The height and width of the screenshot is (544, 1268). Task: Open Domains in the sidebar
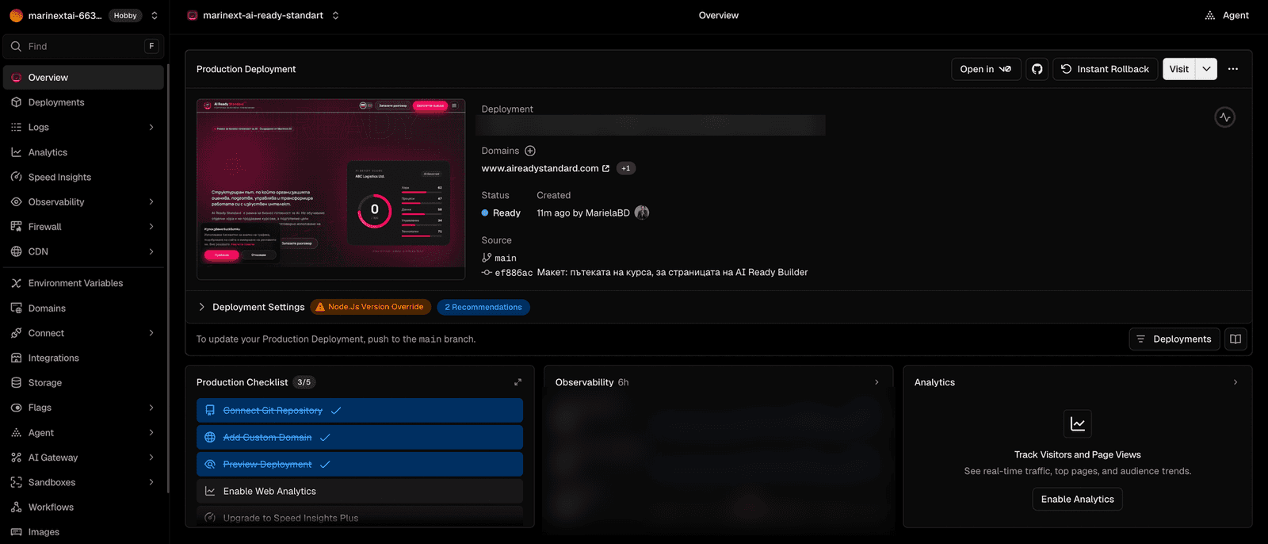coord(83,308)
